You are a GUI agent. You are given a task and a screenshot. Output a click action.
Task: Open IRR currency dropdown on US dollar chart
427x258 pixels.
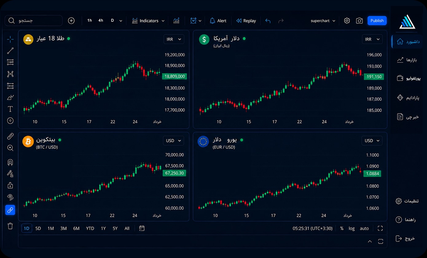pos(372,39)
